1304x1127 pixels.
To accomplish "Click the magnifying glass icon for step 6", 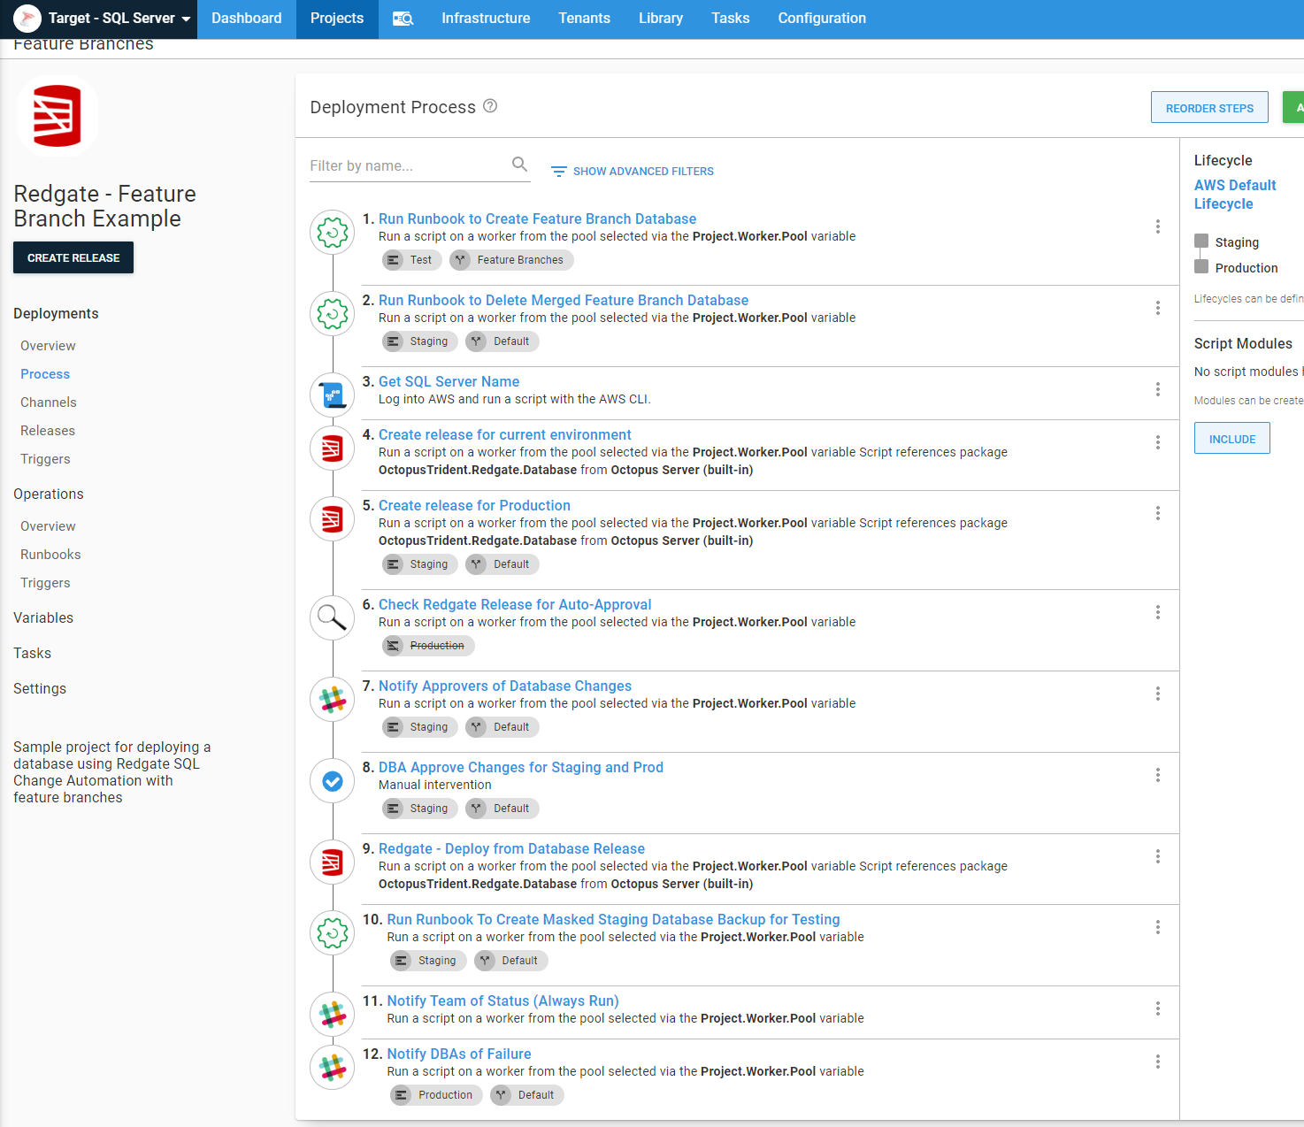I will click(333, 617).
